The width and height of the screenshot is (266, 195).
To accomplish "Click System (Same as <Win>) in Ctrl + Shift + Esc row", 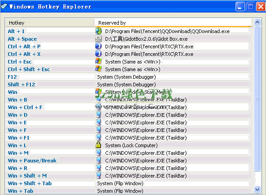I will (x=133, y=69).
